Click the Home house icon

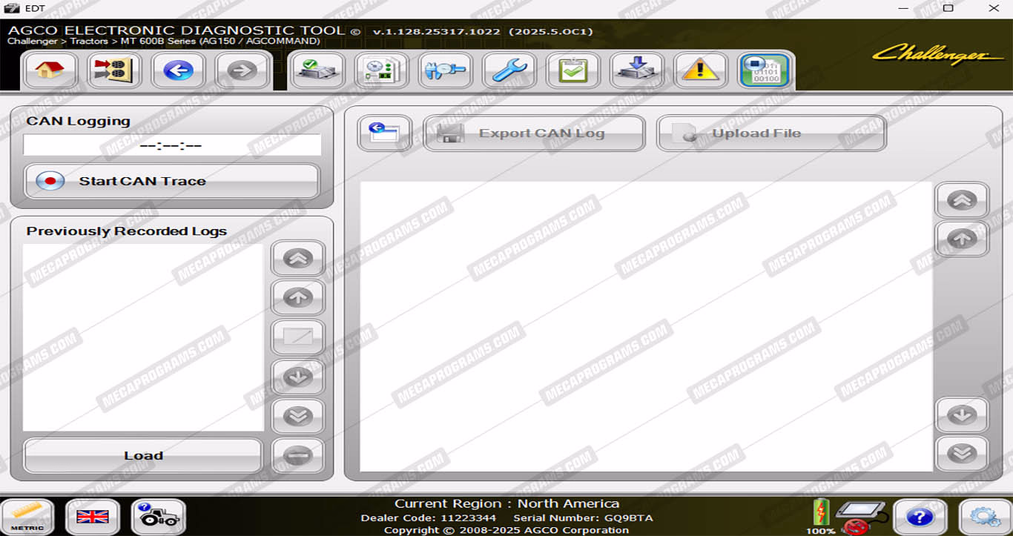pyautogui.click(x=50, y=70)
